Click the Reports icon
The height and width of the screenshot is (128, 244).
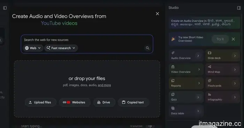click(173, 81)
